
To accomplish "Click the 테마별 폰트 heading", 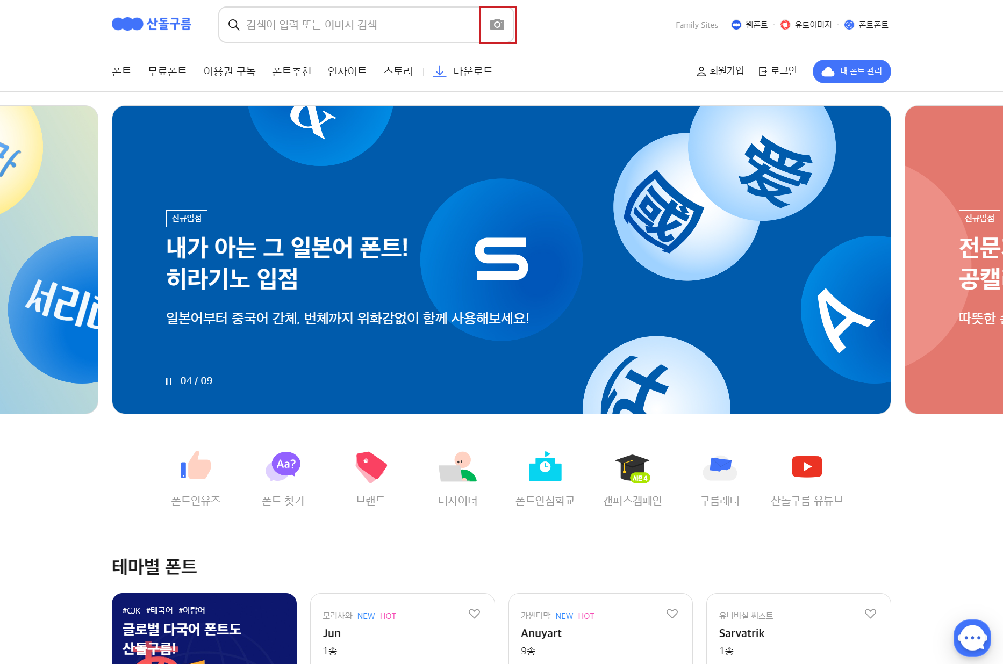I will pos(154,567).
